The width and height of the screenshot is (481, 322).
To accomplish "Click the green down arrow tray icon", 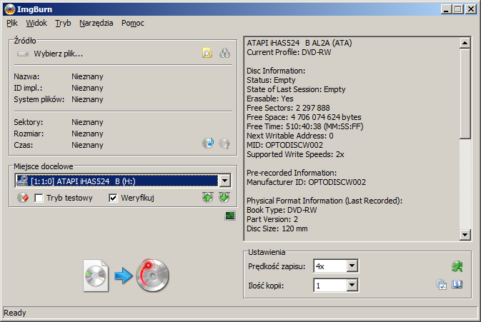I will coord(224,198).
